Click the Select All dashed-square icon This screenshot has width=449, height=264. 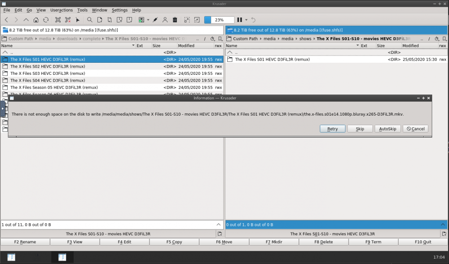[x=187, y=20]
